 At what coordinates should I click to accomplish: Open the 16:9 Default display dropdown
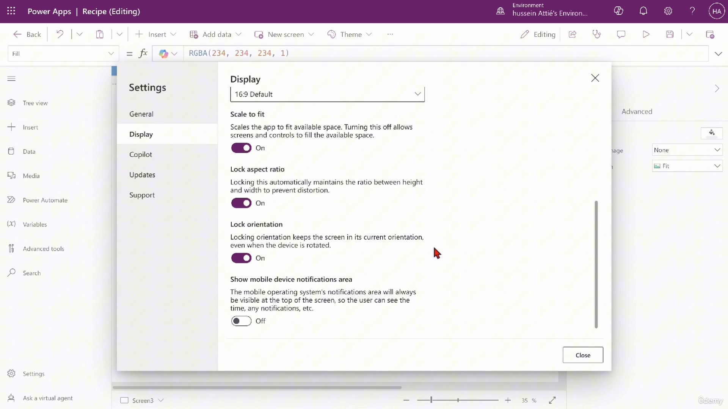click(x=327, y=94)
